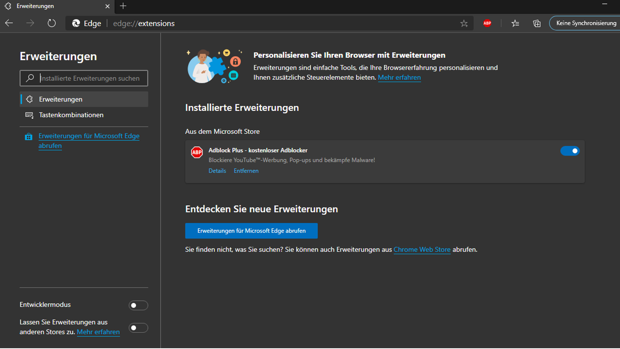This screenshot has height=349, width=620.
Task: Click the address bar showing edge://extensions
Action: [x=269, y=23]
